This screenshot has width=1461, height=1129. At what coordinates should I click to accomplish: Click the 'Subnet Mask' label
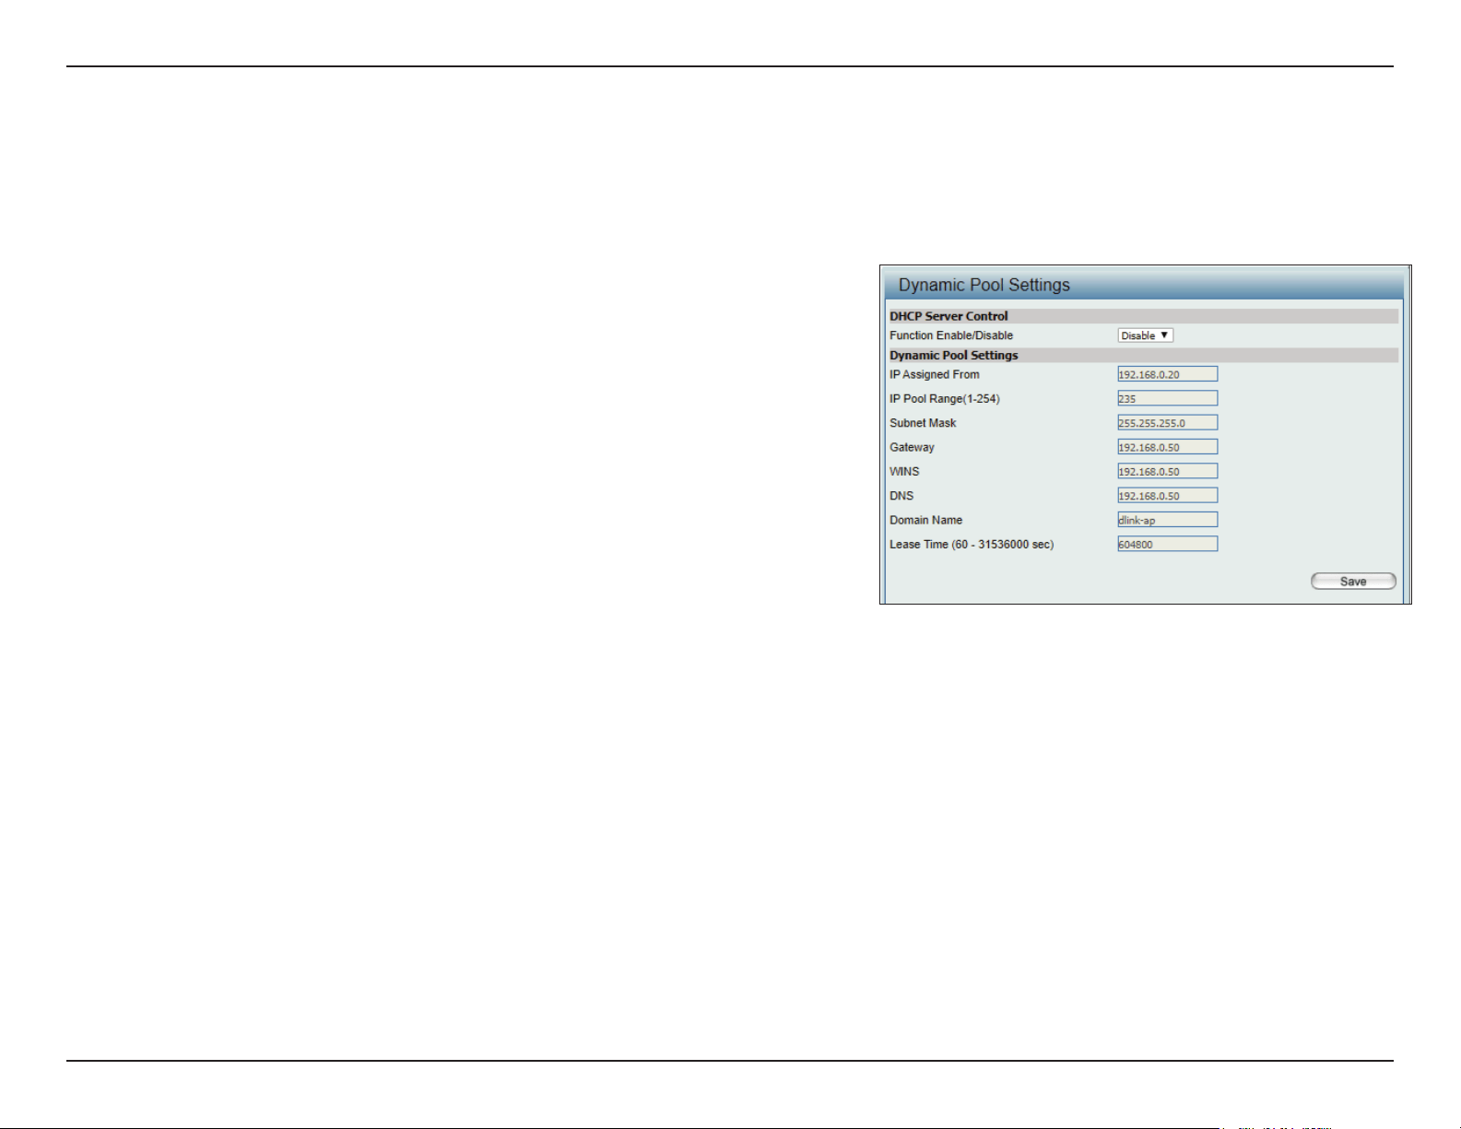click(x=923, y=423)
